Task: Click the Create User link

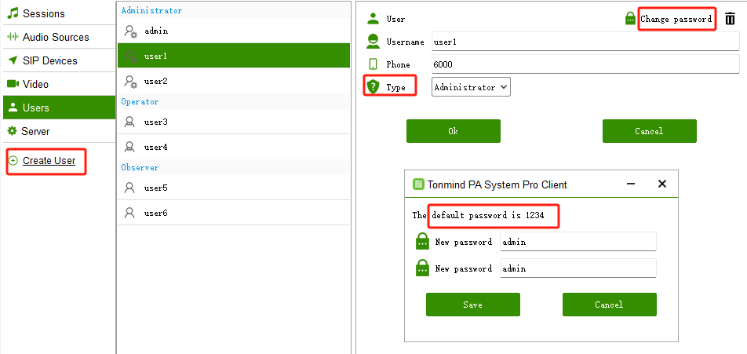Action: [49, 161]
